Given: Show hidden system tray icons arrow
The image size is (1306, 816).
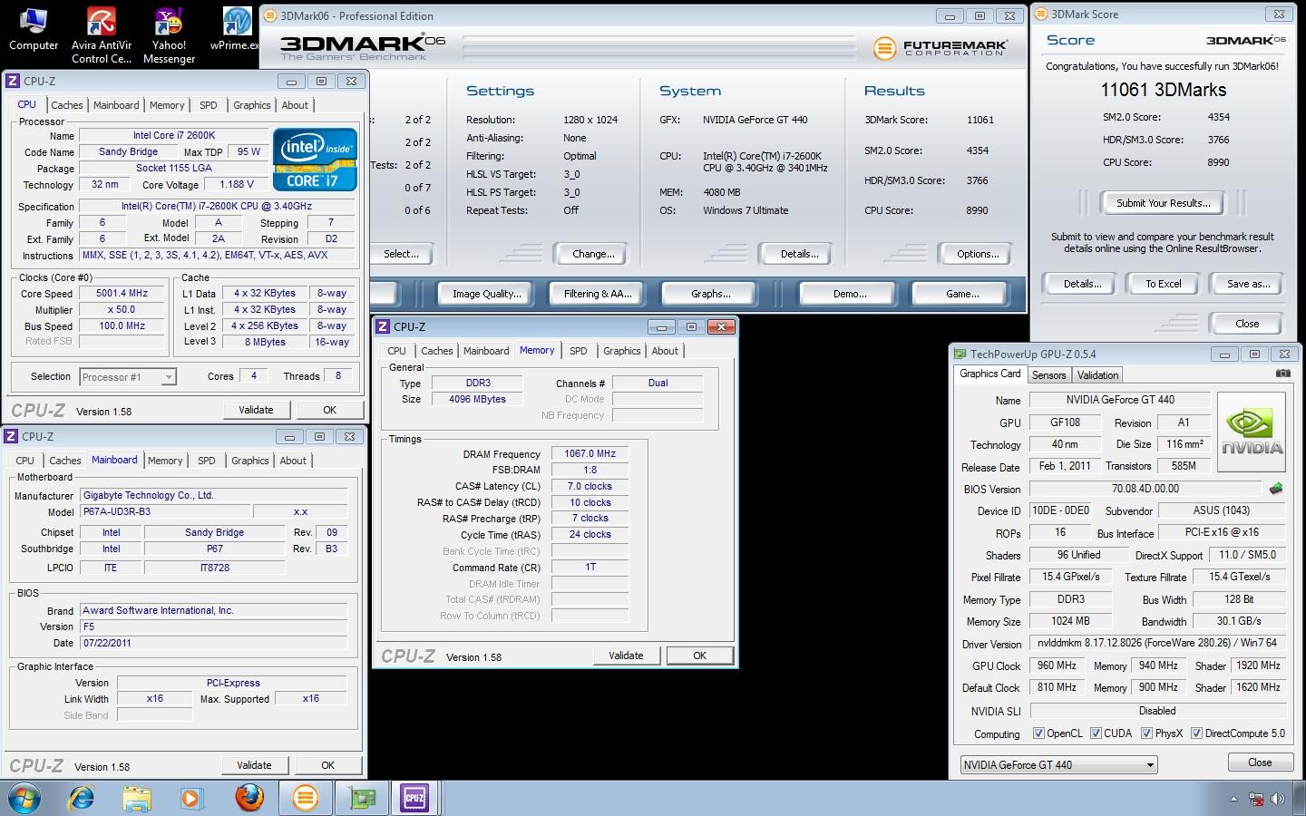Looking at the screenshot, I should [x=1233, y=799].
